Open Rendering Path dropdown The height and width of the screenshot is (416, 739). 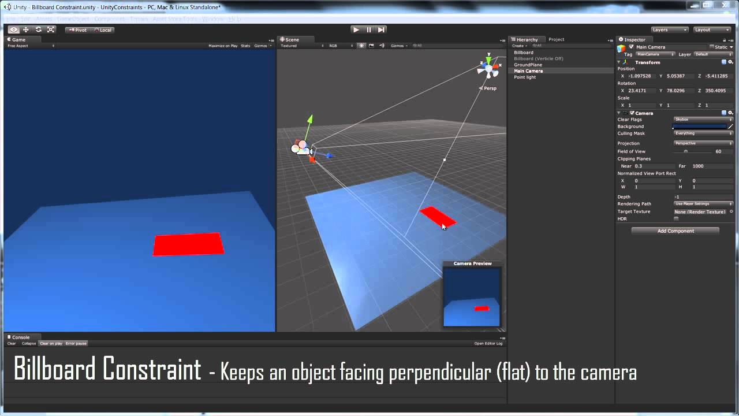(x=703, y=204)
